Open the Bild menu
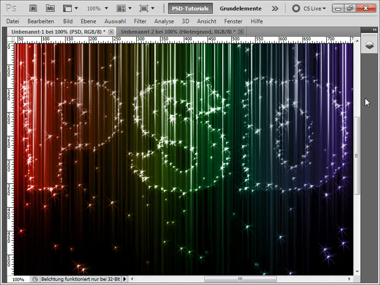This screenshot has height=285, width=380. (68, 21)
